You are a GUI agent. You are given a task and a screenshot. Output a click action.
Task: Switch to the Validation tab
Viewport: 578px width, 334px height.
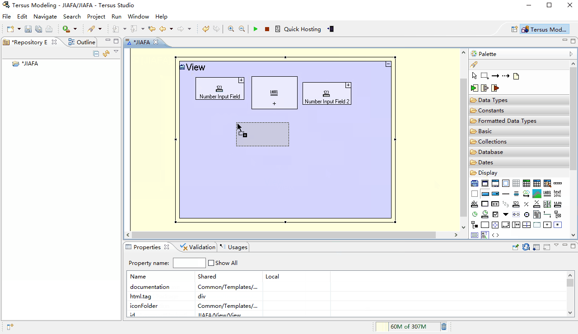[x=198, y=247]
